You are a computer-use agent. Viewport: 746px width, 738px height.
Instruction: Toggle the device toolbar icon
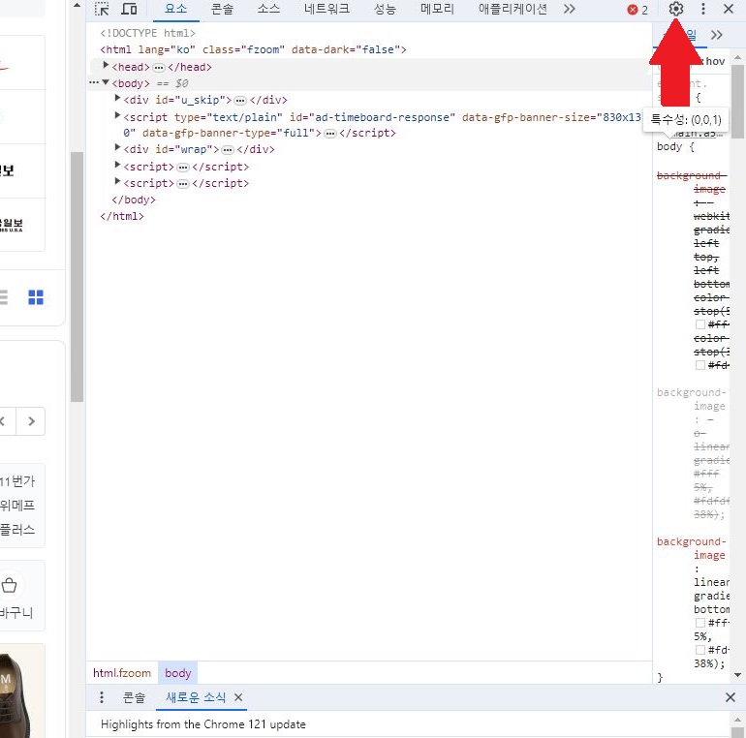(x=129, y=10)
